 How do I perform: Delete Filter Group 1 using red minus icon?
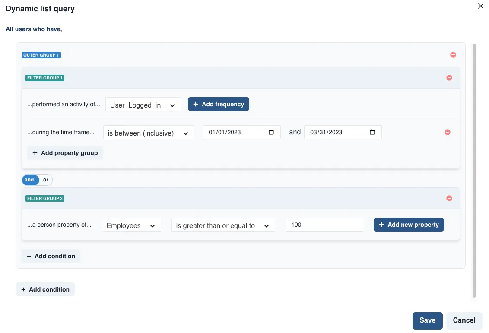[449, 78]
